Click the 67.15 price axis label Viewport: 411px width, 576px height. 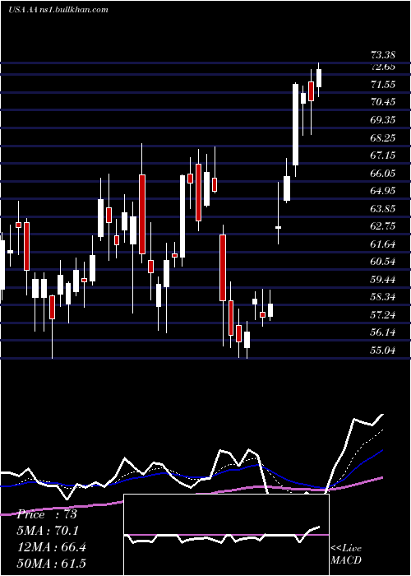[x=383, y=156]
